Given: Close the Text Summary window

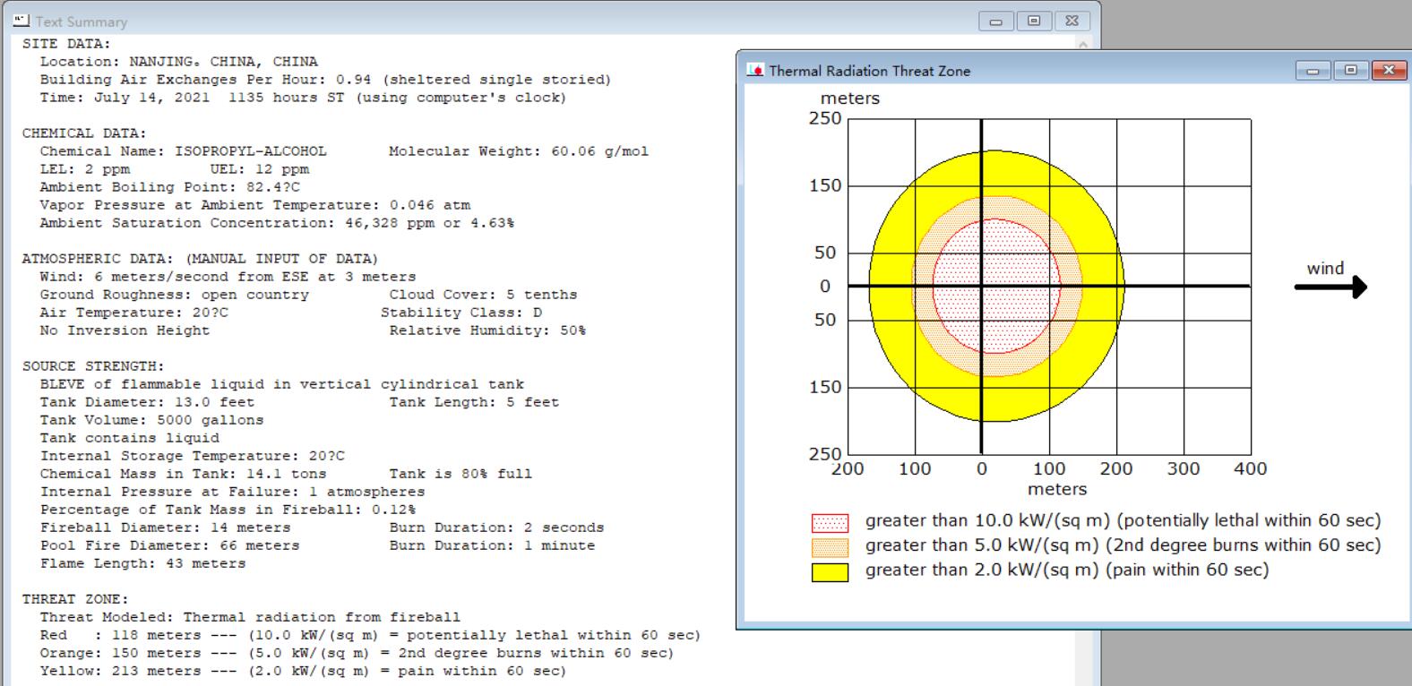Looking at the screenshot, I should click(x=1072, y=21).
